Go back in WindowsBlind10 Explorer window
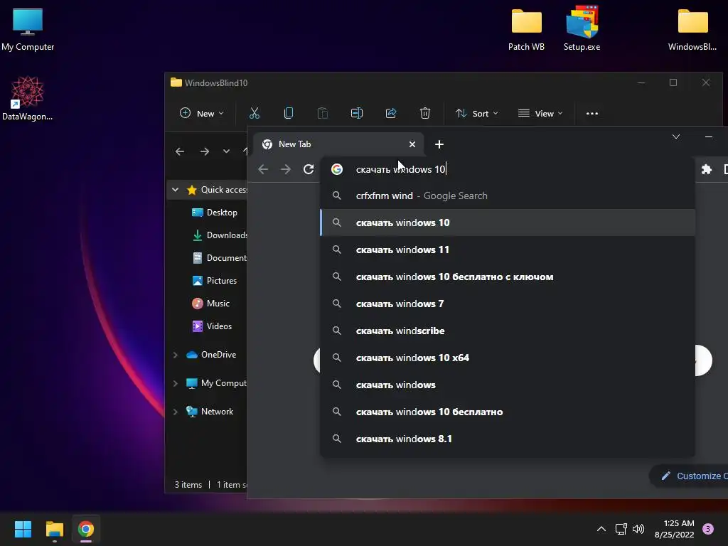Screen dimensions: 728x546 (180, 151)
